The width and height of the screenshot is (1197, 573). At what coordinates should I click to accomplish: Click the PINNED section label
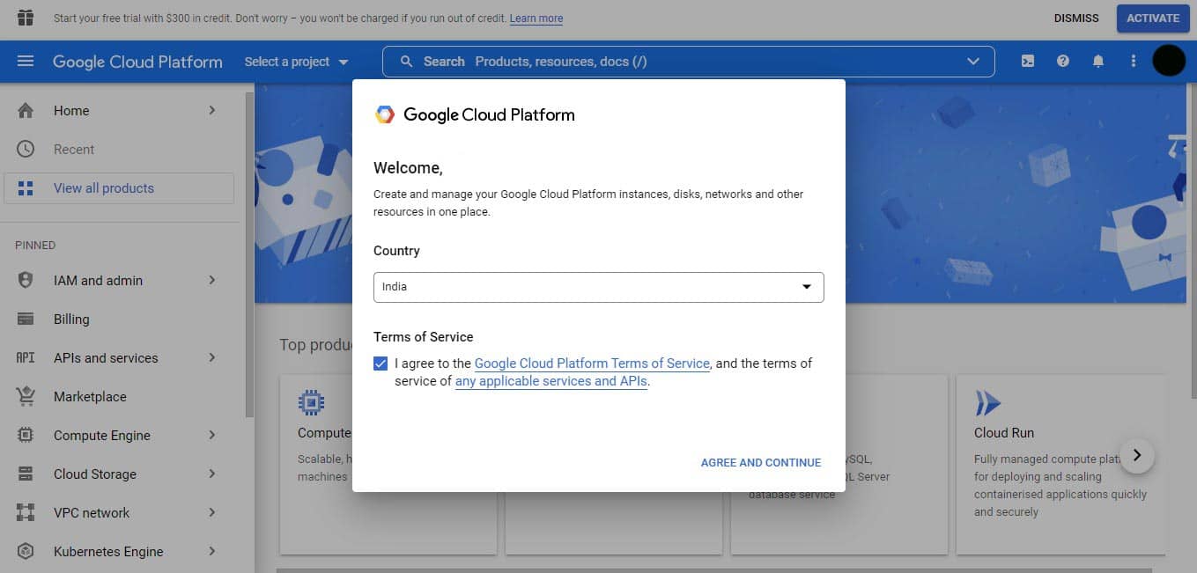click(x=35, y=246)
